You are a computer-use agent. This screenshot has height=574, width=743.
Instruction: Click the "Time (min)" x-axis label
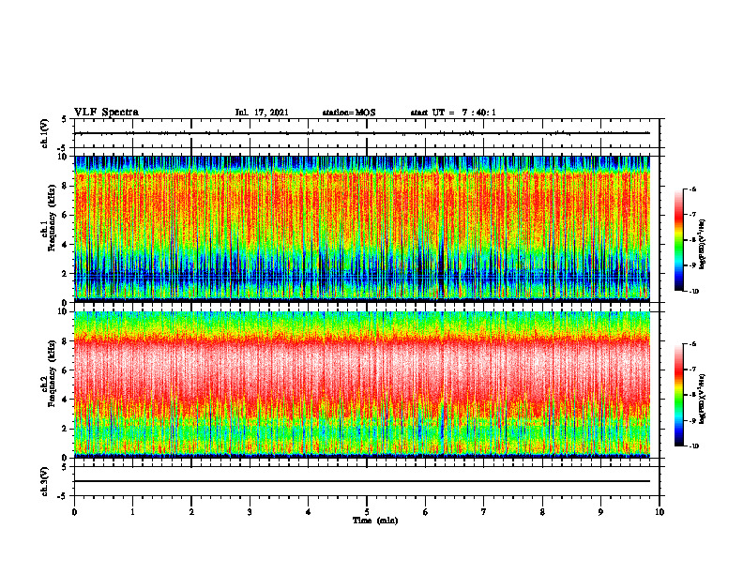[375, 521]
